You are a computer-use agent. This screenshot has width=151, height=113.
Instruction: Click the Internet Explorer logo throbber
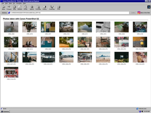pyautogui.click(x=149, y=7)
